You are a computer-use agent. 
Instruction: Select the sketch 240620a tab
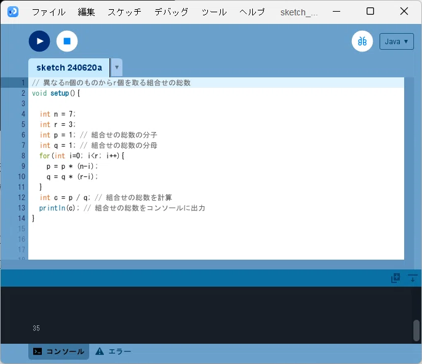(x=69, y=68)
